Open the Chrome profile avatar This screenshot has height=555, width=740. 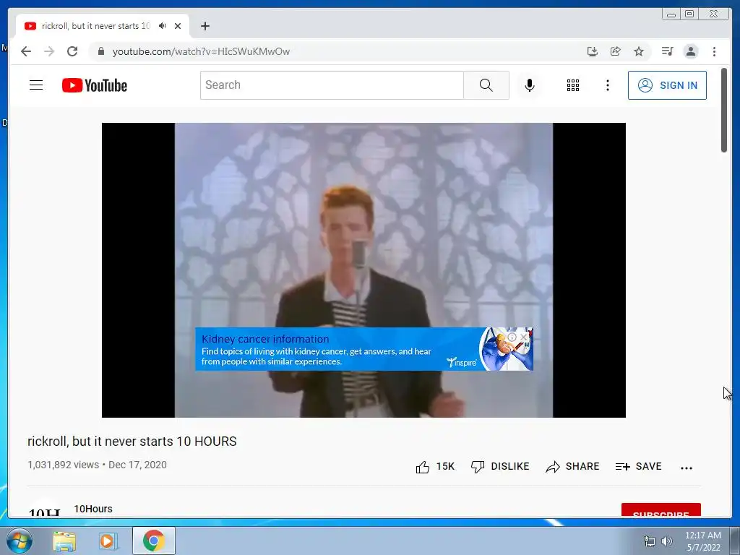pos(690,51)
